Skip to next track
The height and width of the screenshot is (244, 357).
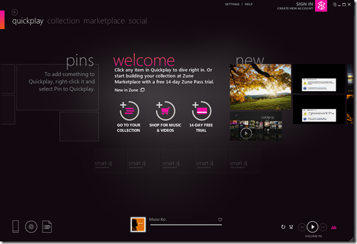(x=323, y=227)
